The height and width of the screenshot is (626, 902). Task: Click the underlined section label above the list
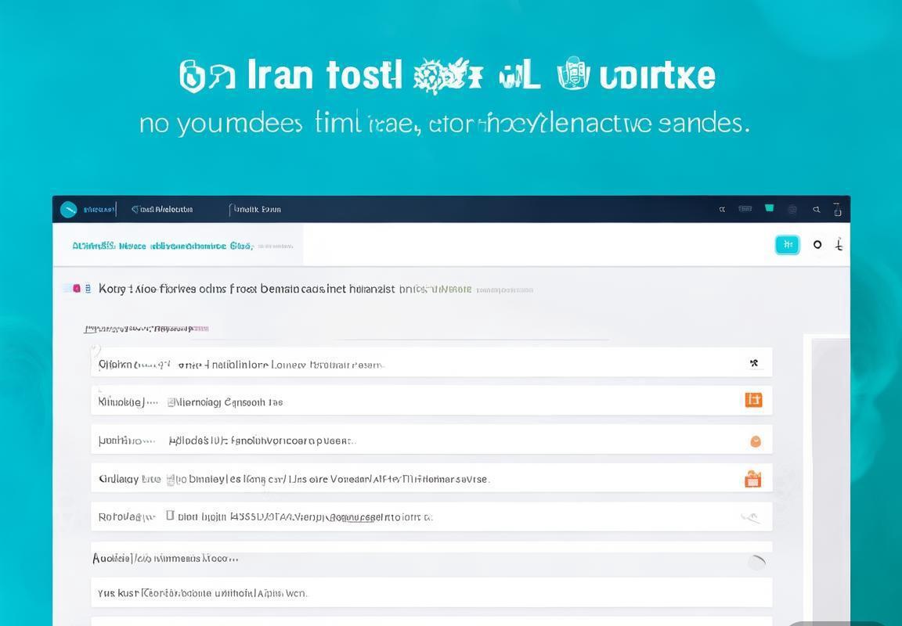pyautogui.click(x=146, y=329)
